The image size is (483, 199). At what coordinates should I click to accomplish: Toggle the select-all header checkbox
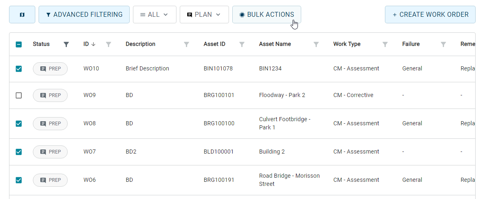click(x=19, y=44)
